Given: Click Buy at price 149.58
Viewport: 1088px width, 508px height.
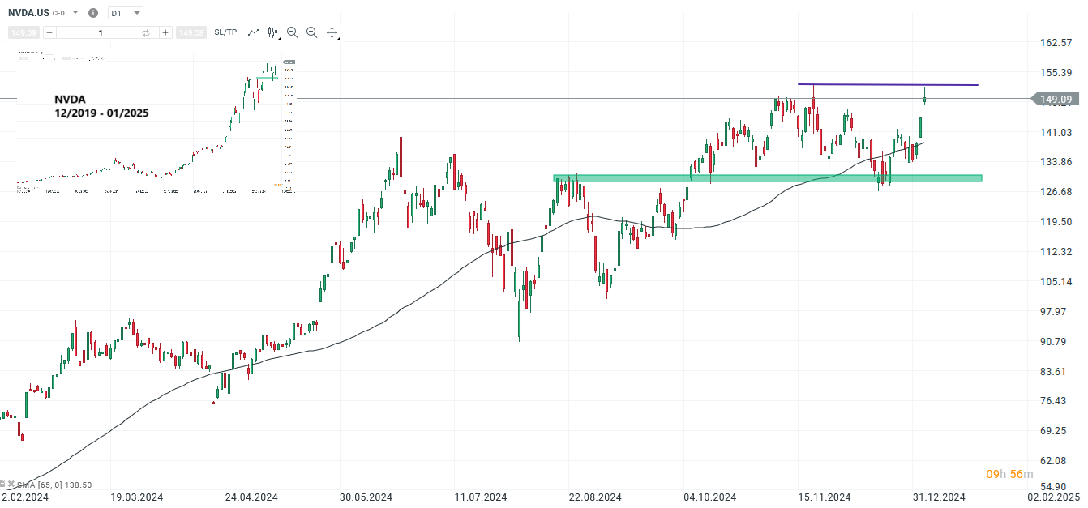Looking at the screenshot, I should 191,32.
